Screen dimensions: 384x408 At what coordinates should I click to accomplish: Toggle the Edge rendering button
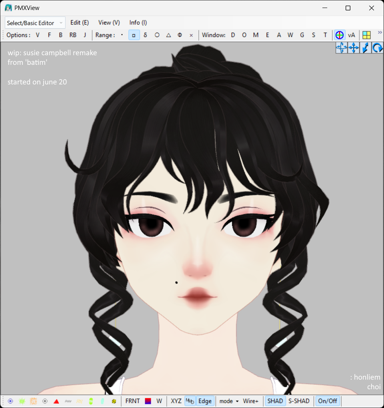pyautogui.click(x=205, y=401)
